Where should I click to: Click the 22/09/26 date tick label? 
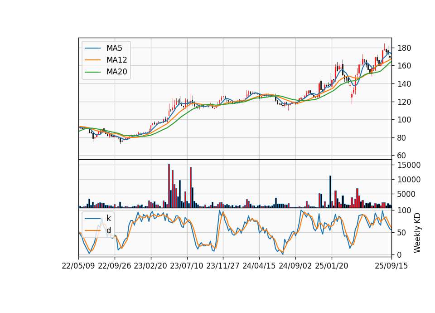[115, 266]
